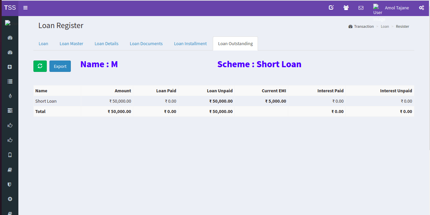
Task: Open Amol Tajane user menu
Action: pos(397,8)
